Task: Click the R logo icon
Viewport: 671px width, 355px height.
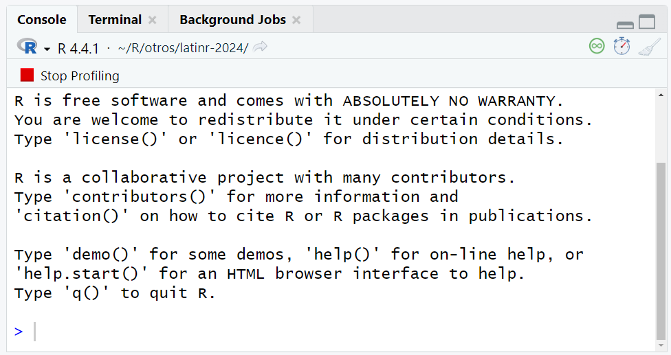Action: click(x=29, y=47)
